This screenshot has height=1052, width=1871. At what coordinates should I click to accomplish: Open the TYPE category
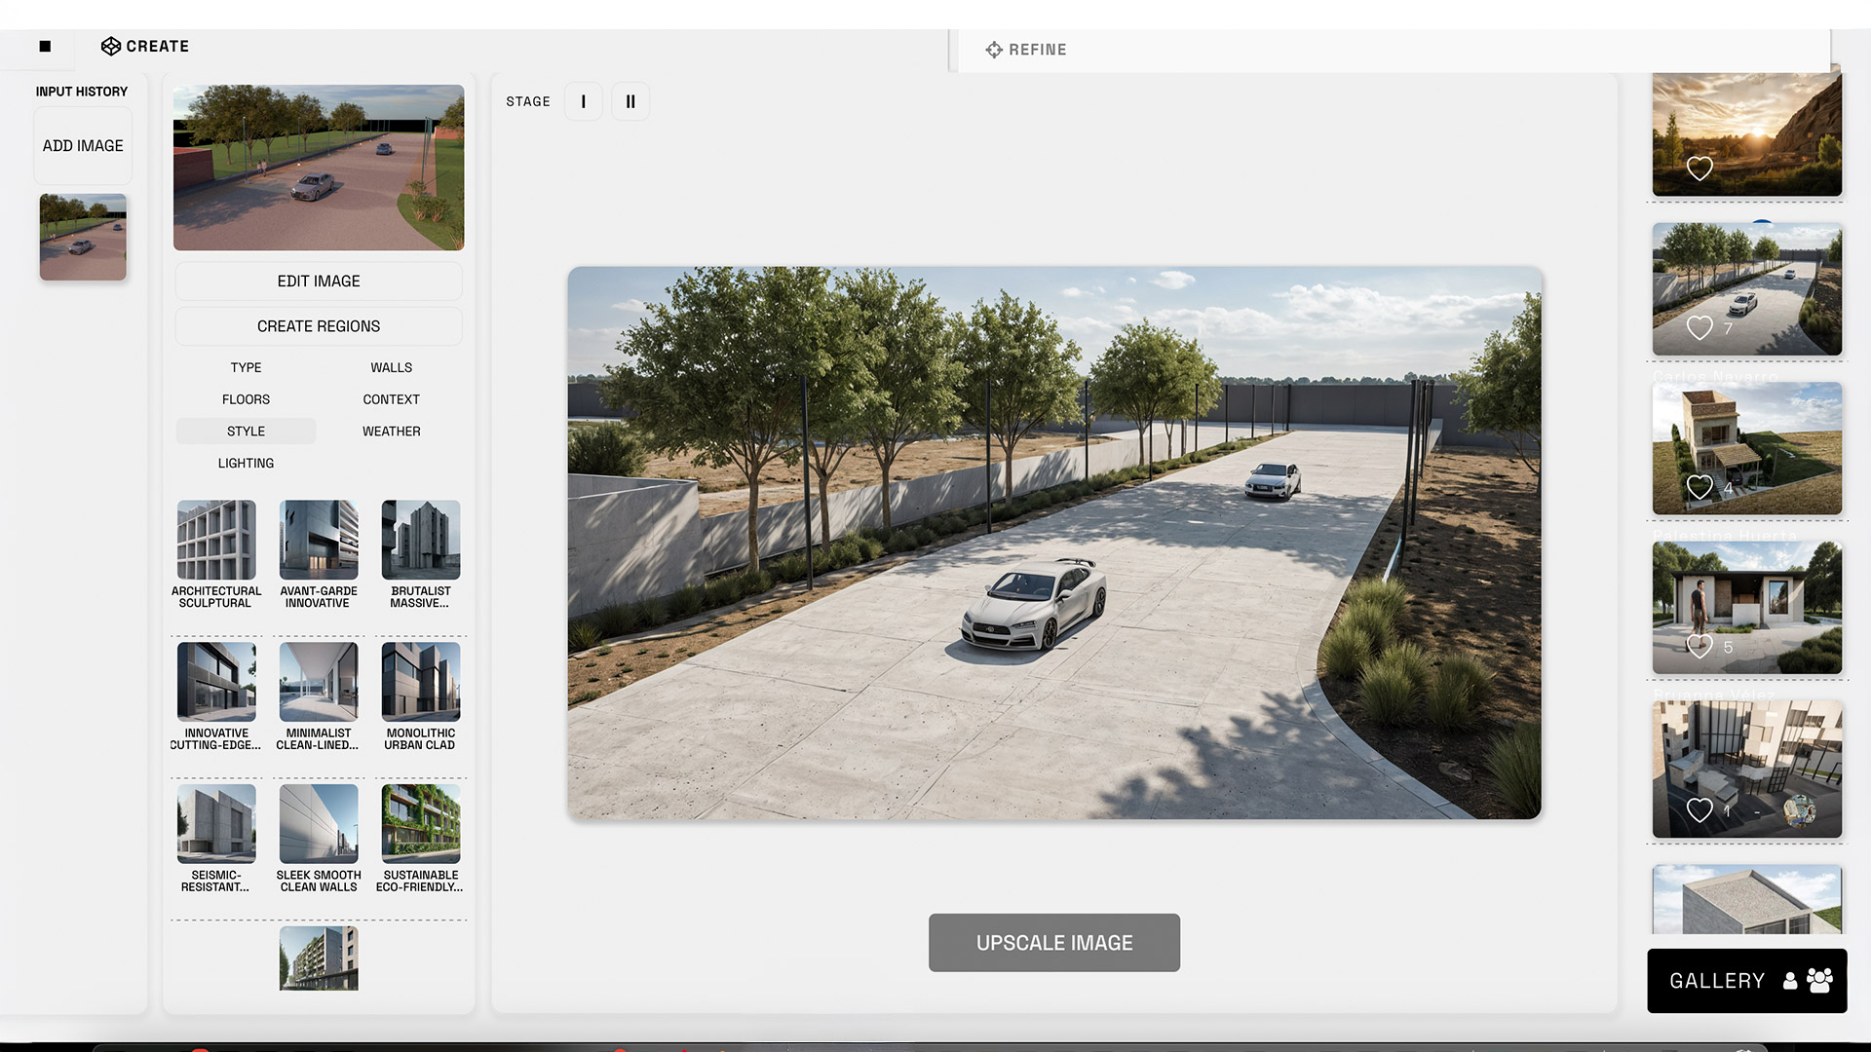(x=246, y=367)
